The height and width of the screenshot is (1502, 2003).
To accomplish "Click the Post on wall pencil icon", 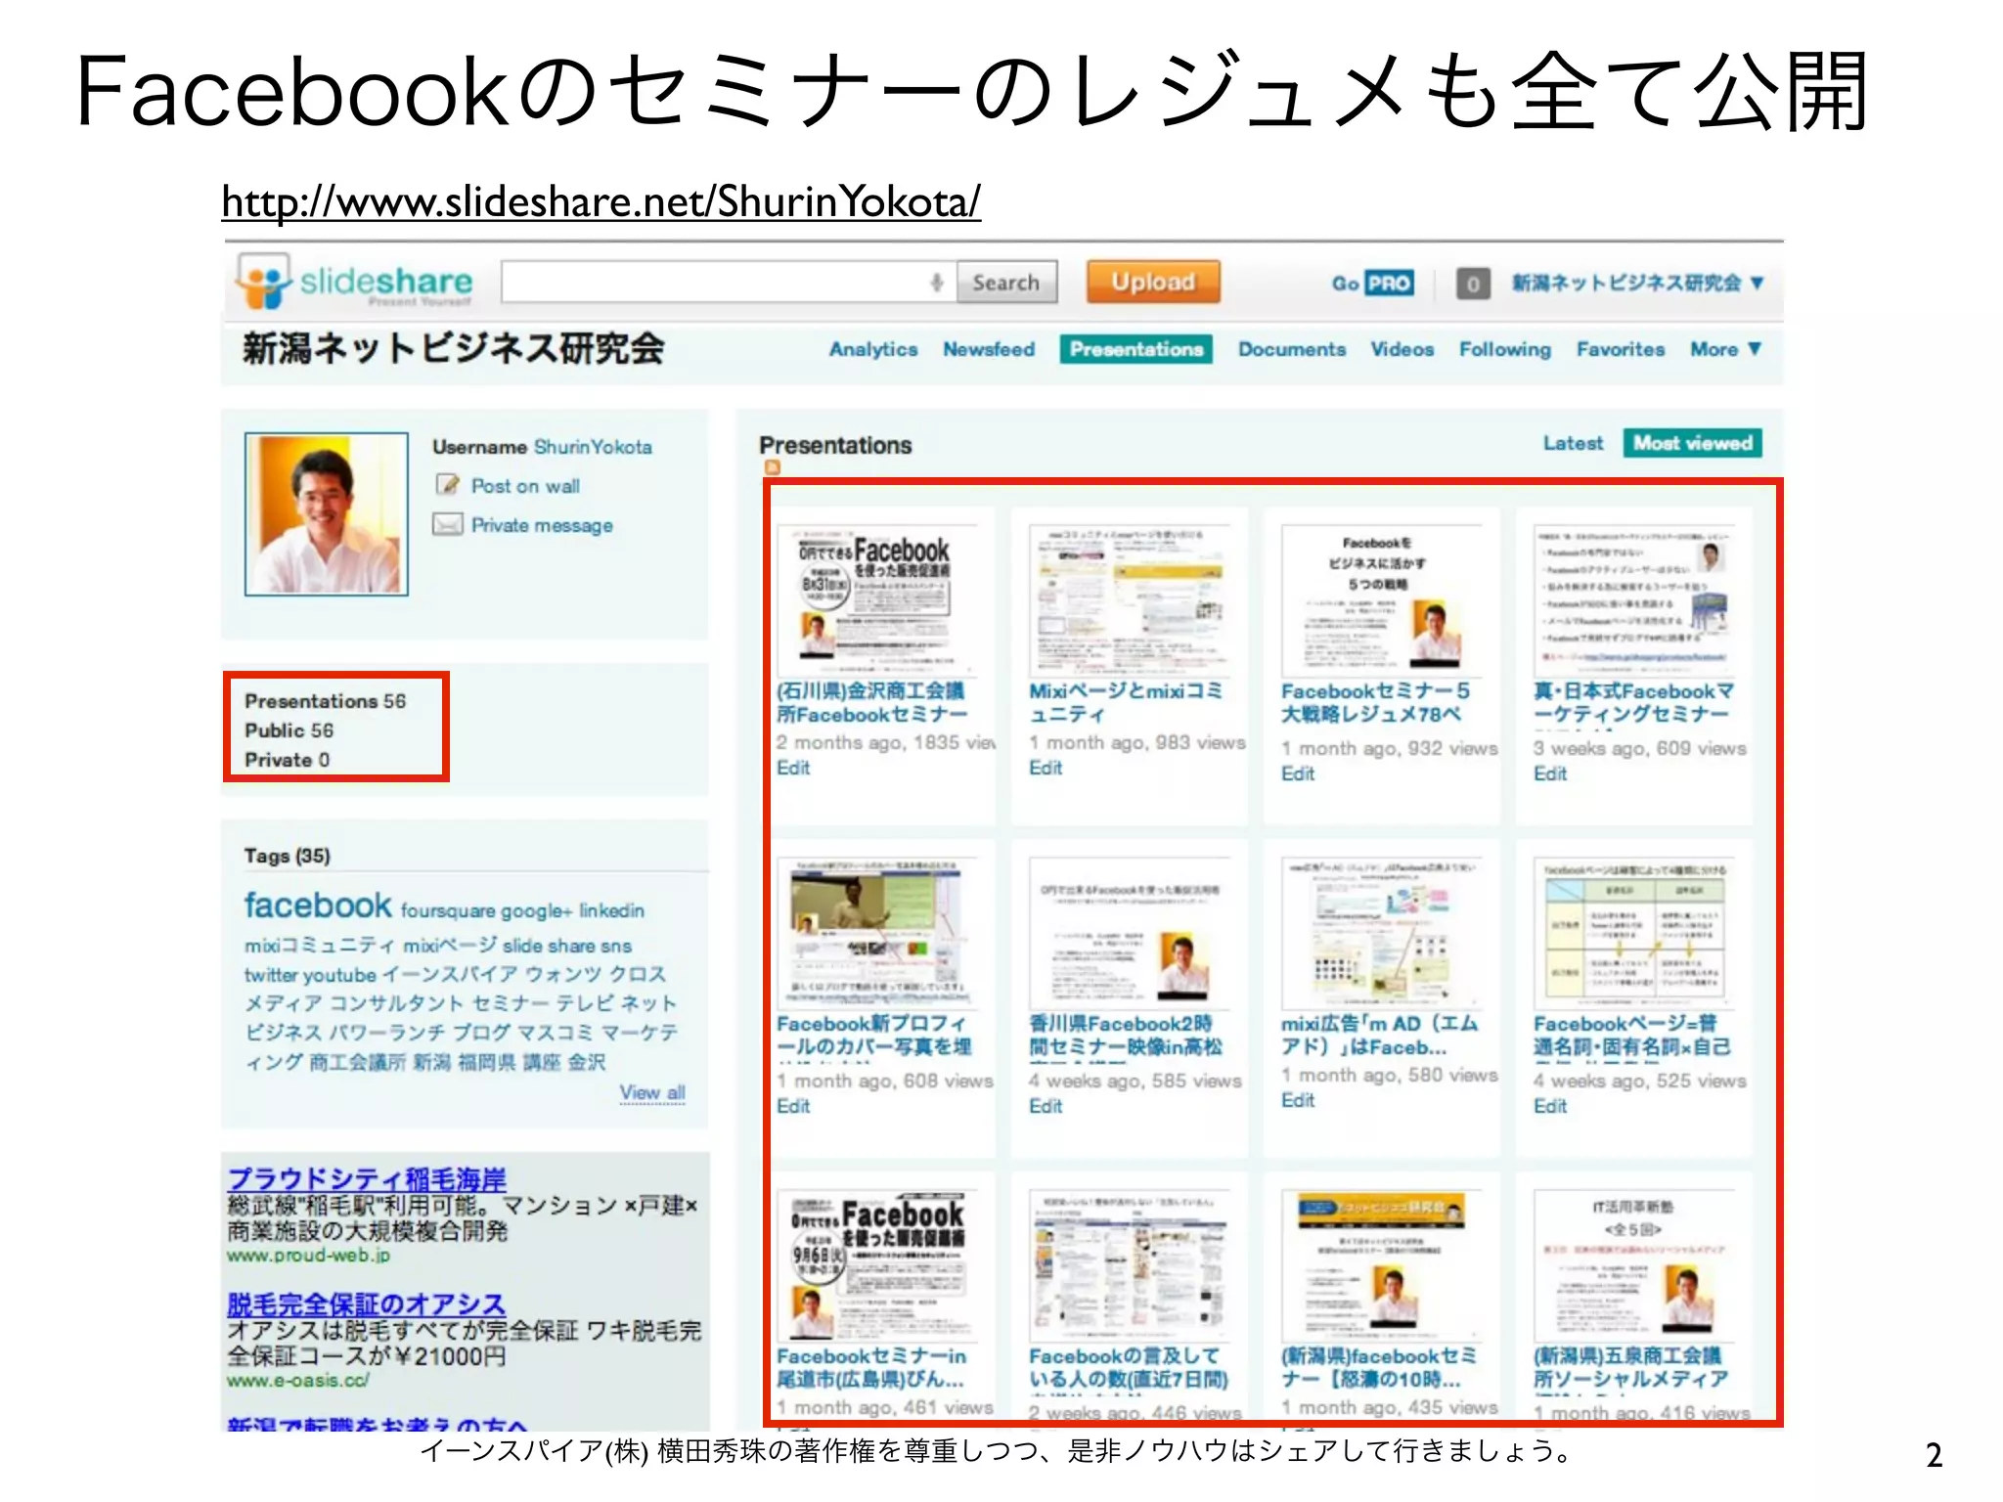I will [x=448, y=485].
